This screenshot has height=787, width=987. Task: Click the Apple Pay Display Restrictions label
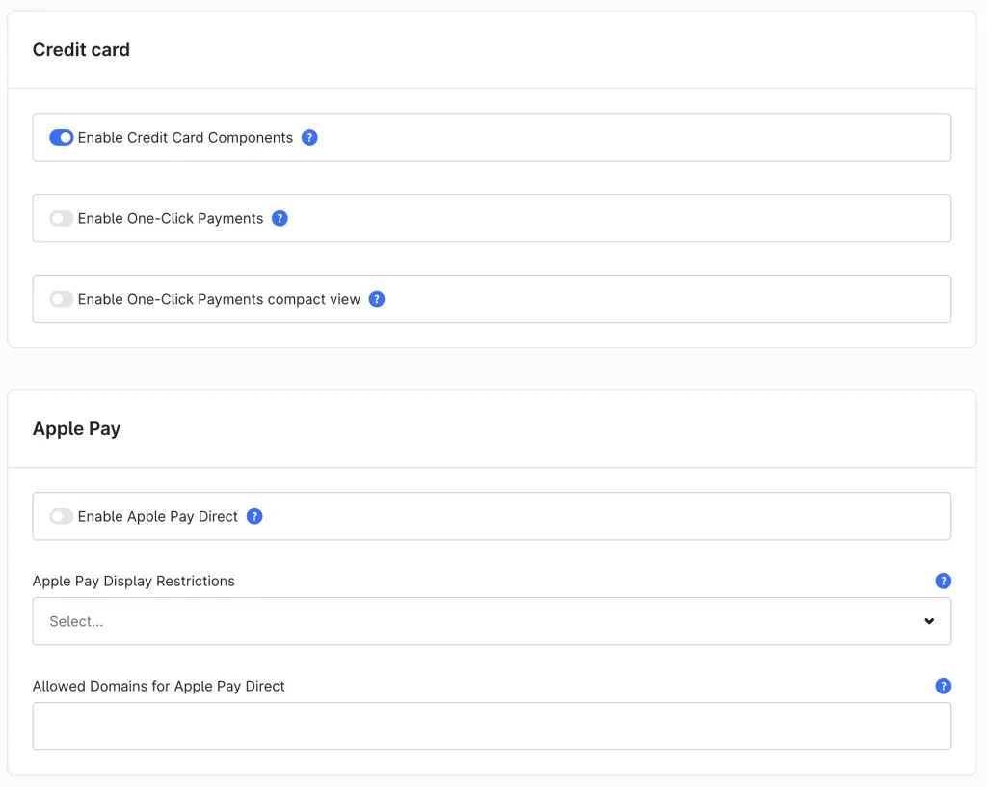coord(133,581)
